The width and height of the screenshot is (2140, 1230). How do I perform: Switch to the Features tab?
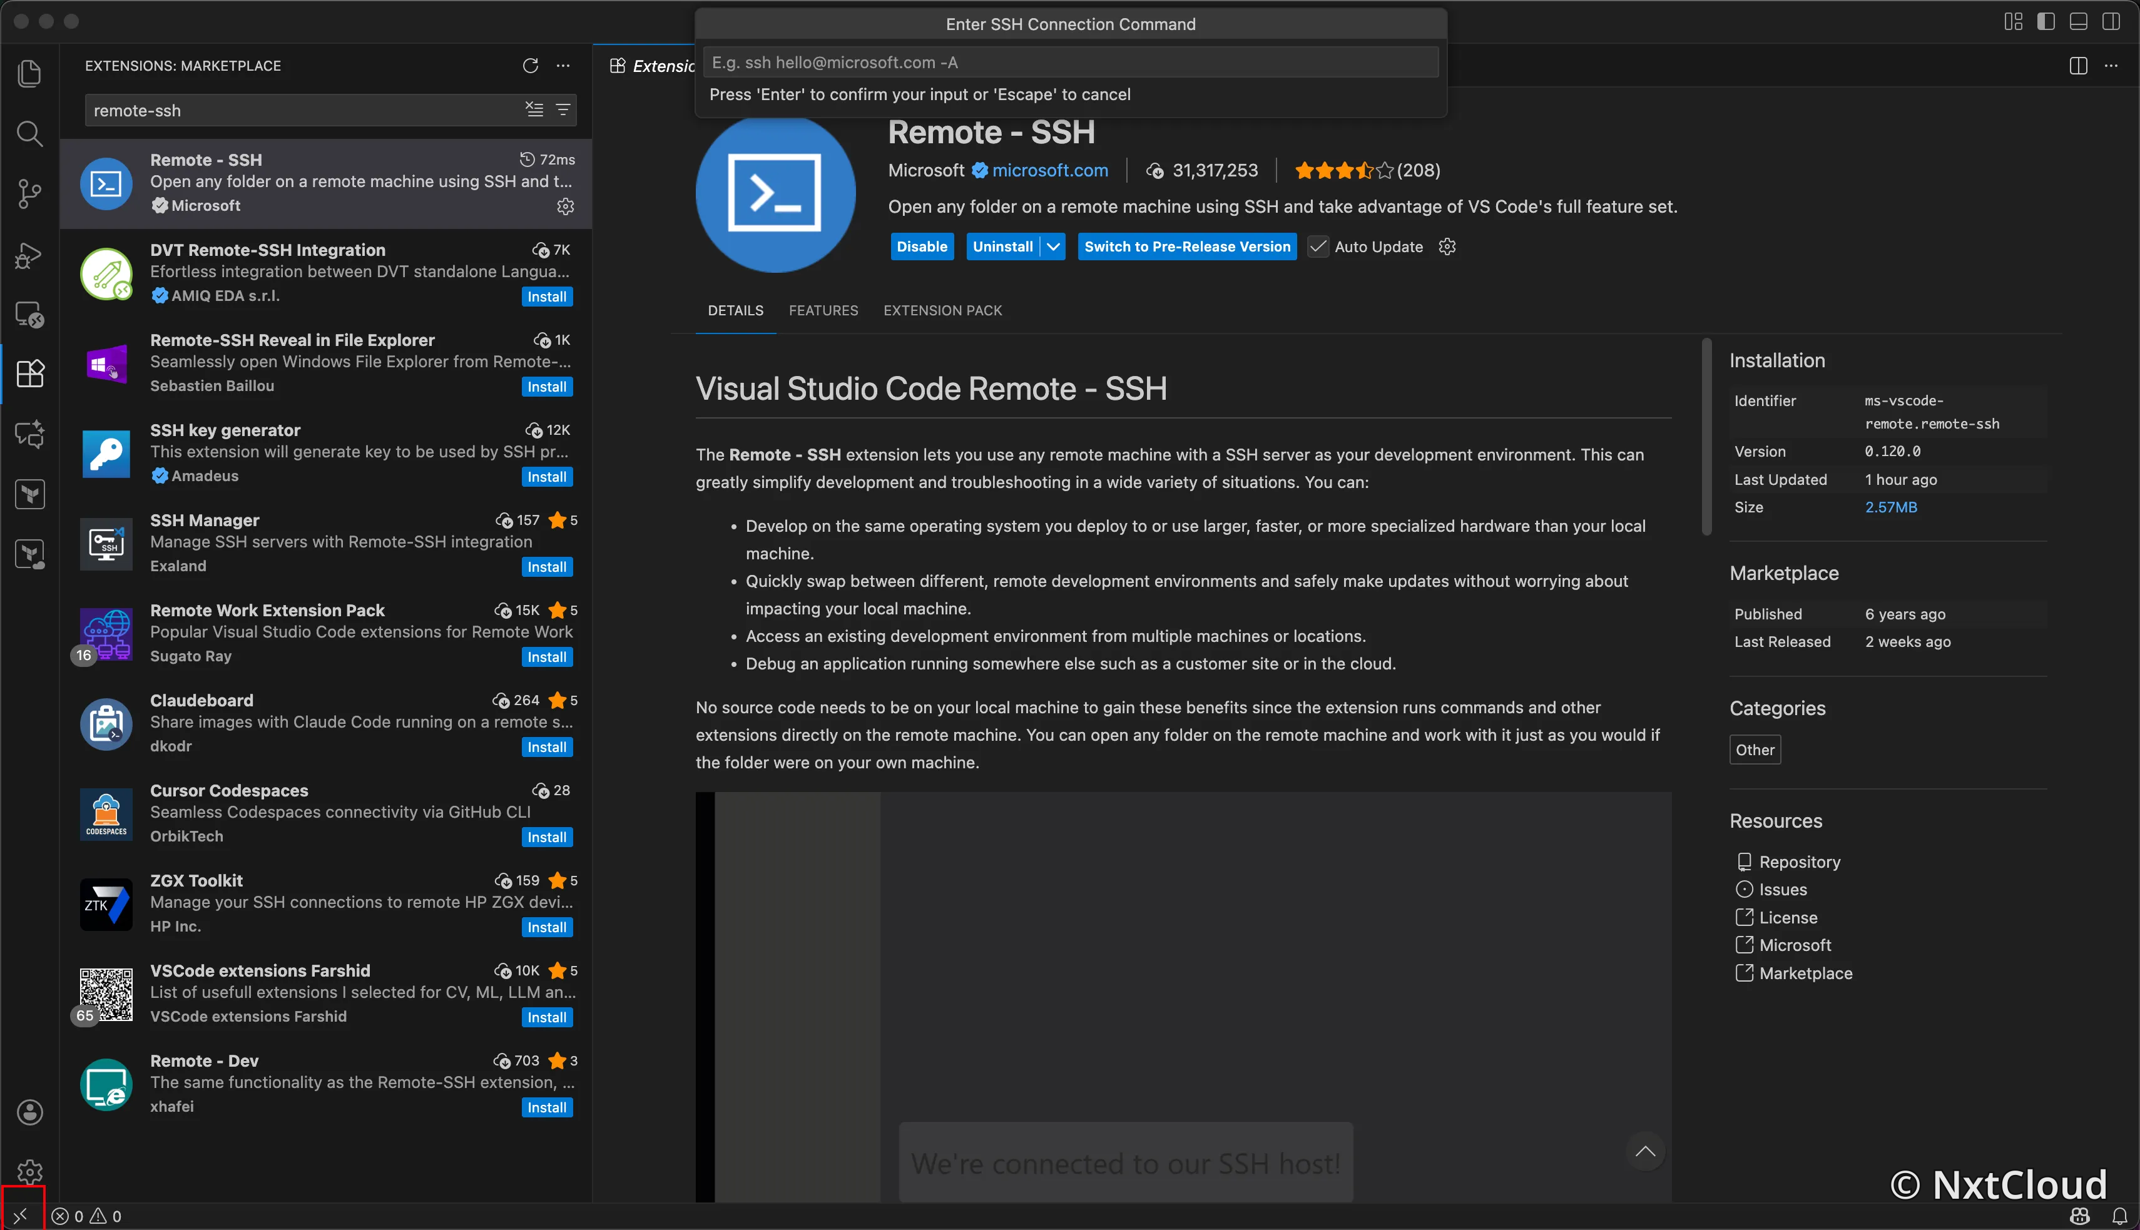pyautogui.click(x=823, y=310)
